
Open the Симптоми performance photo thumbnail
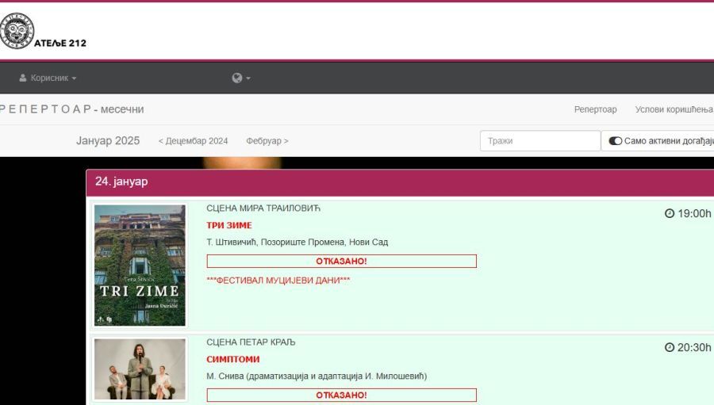pyautogui.click(x=140, y=369)
